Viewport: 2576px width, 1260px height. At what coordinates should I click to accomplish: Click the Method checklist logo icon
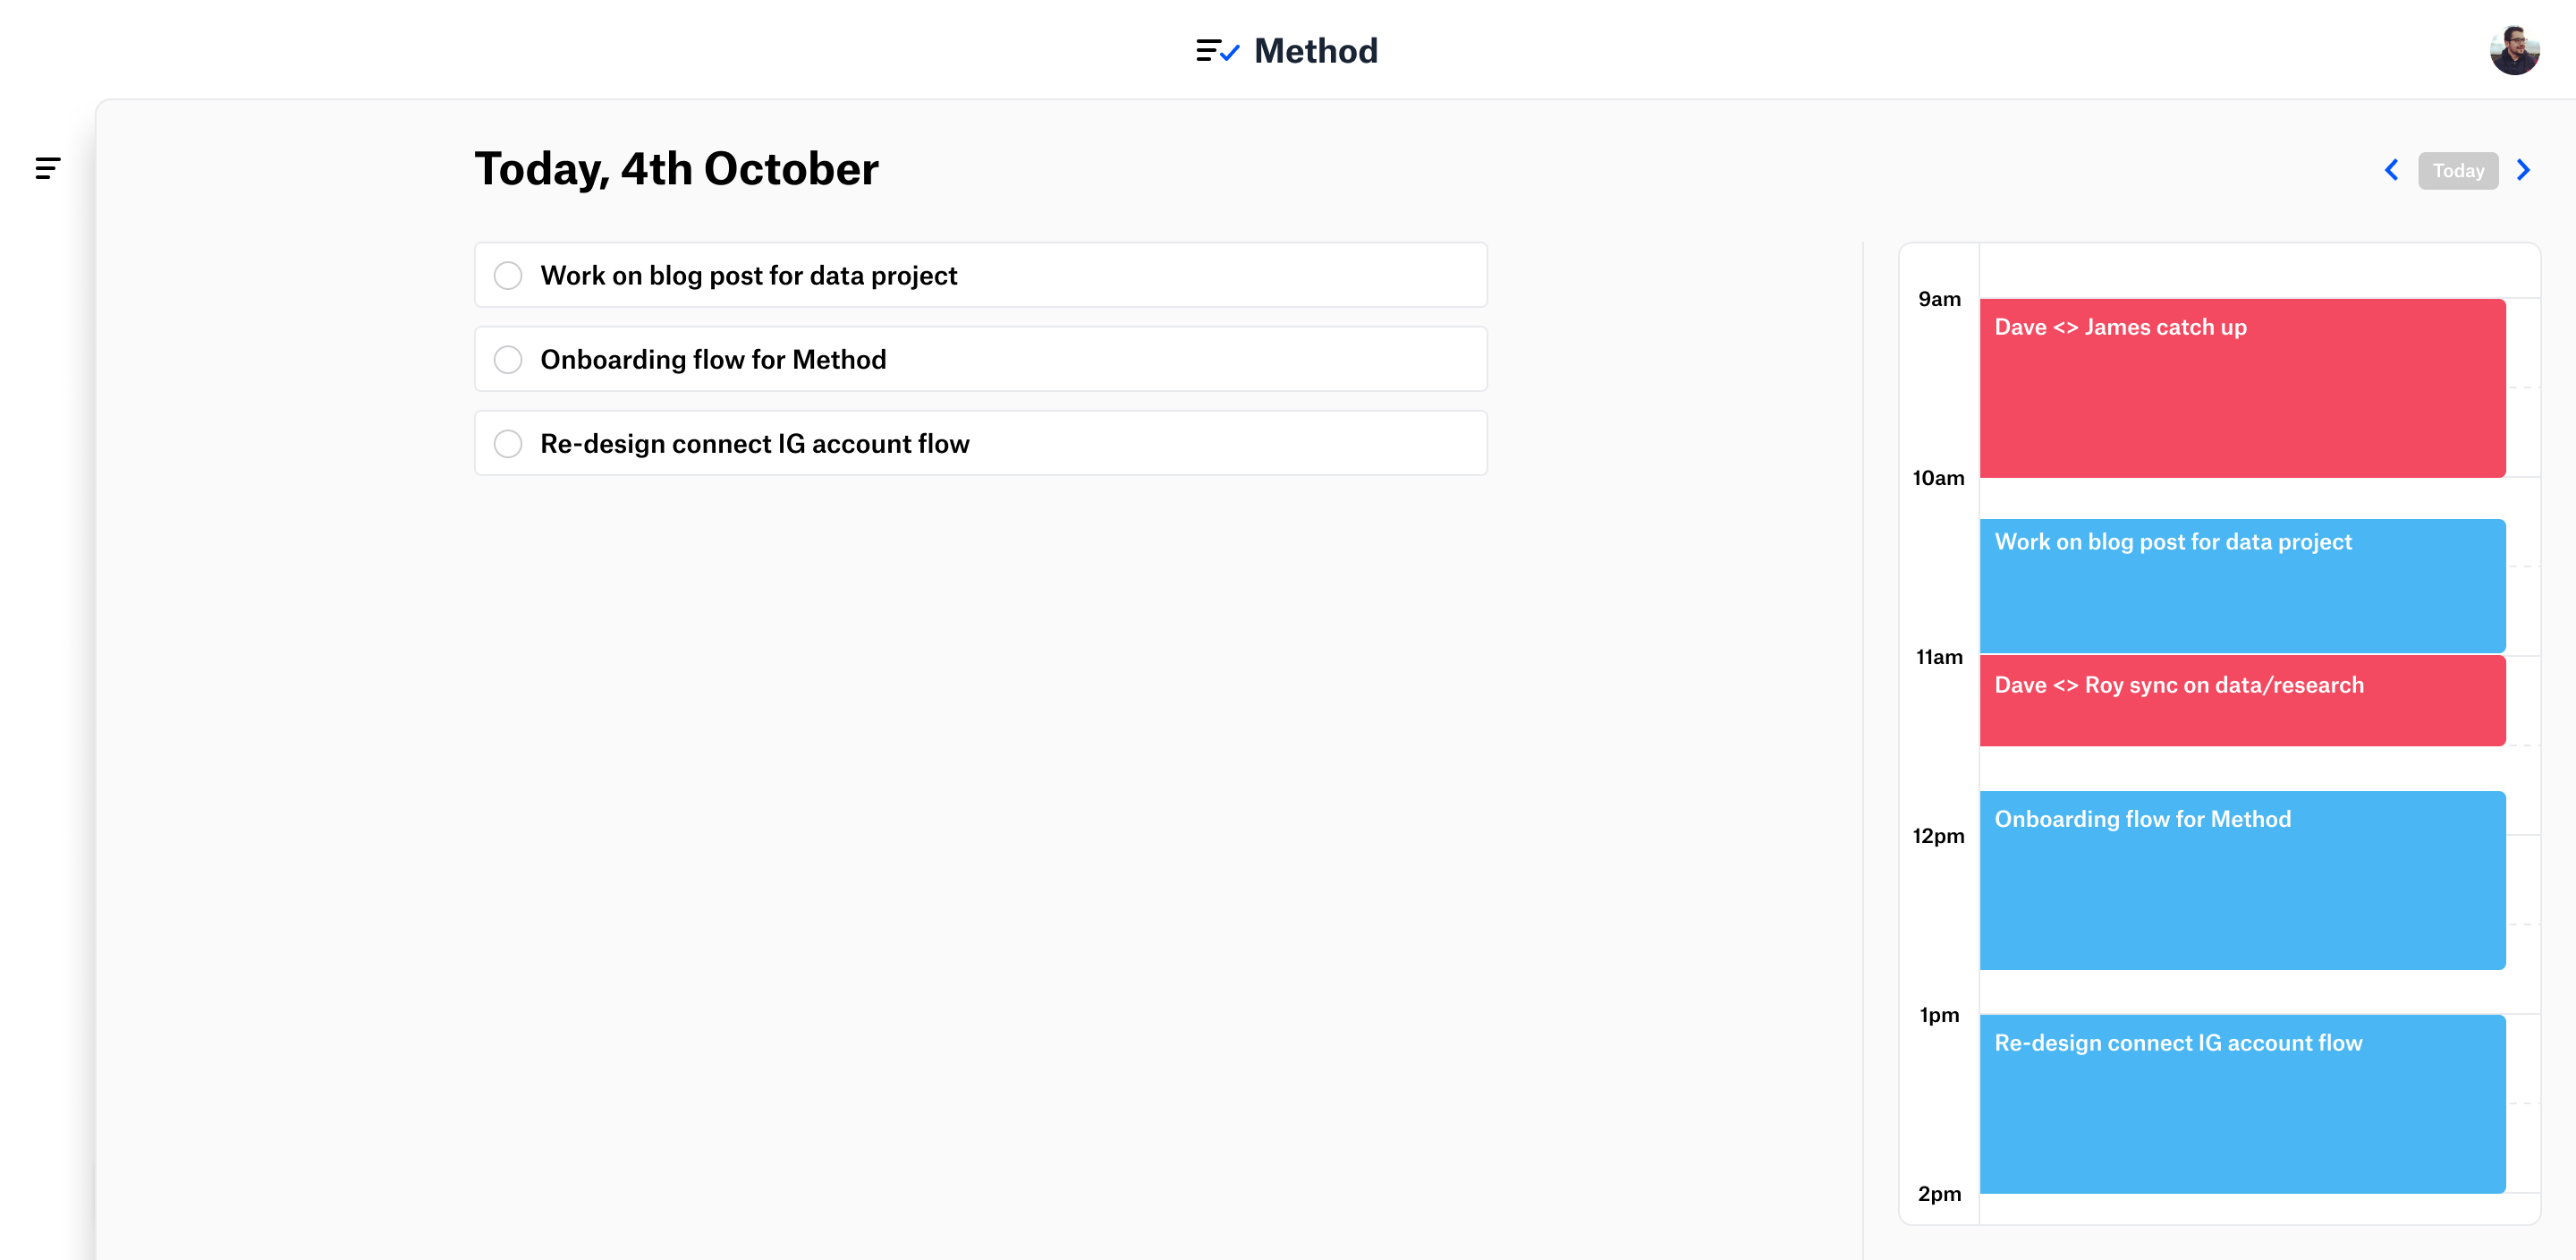(x=1212, y=49)
